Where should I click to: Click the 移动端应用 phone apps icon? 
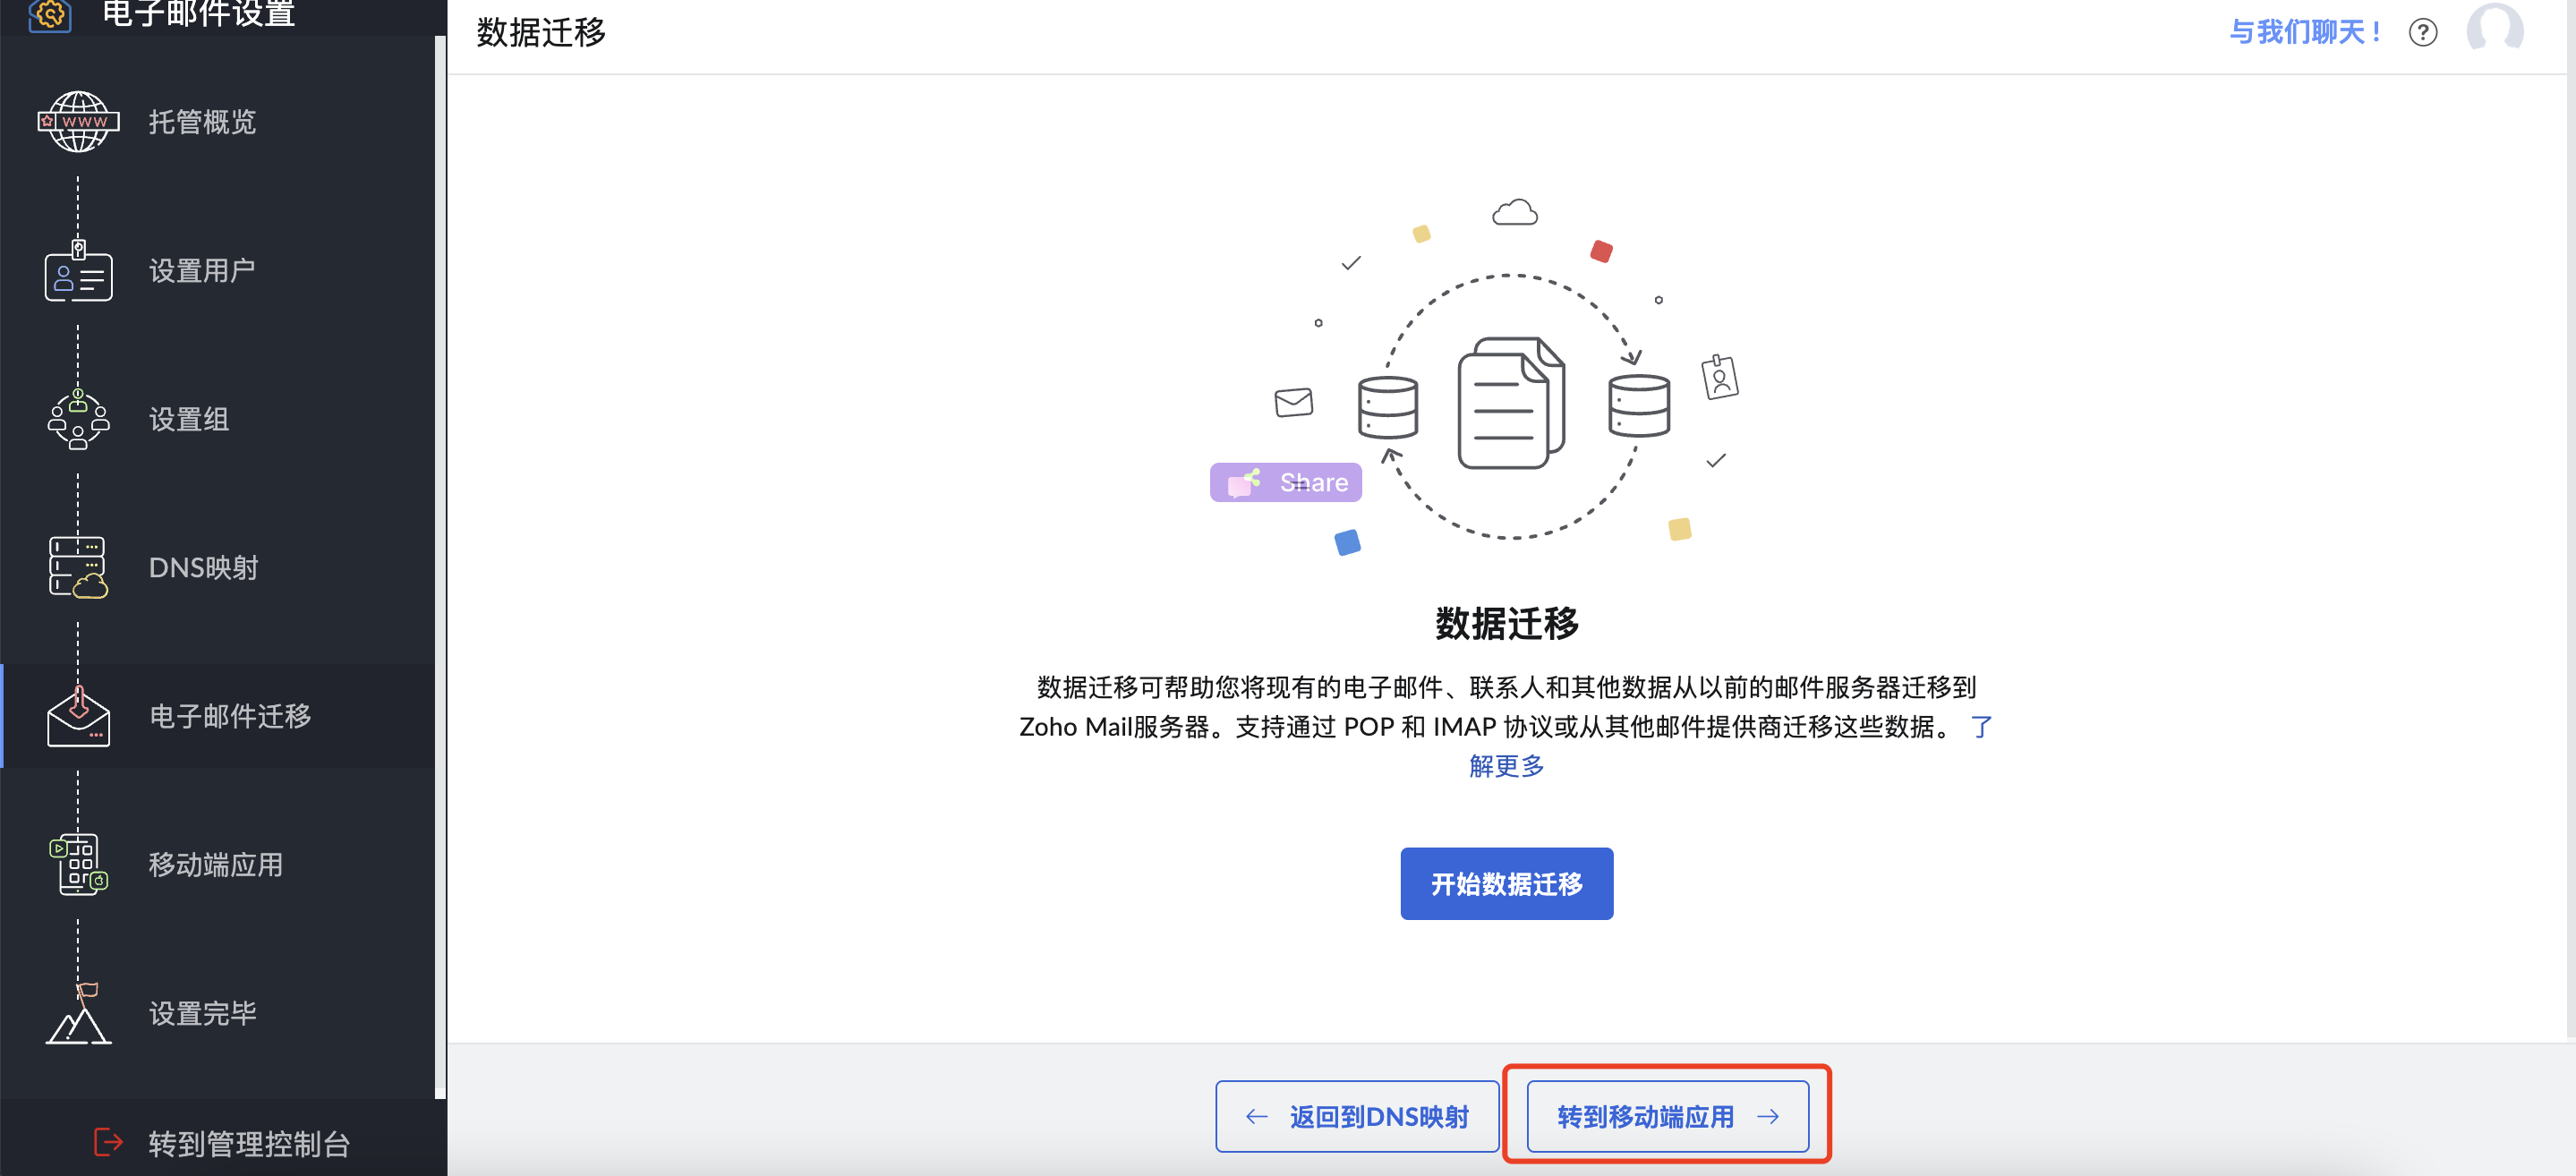(x=78, y=864)
